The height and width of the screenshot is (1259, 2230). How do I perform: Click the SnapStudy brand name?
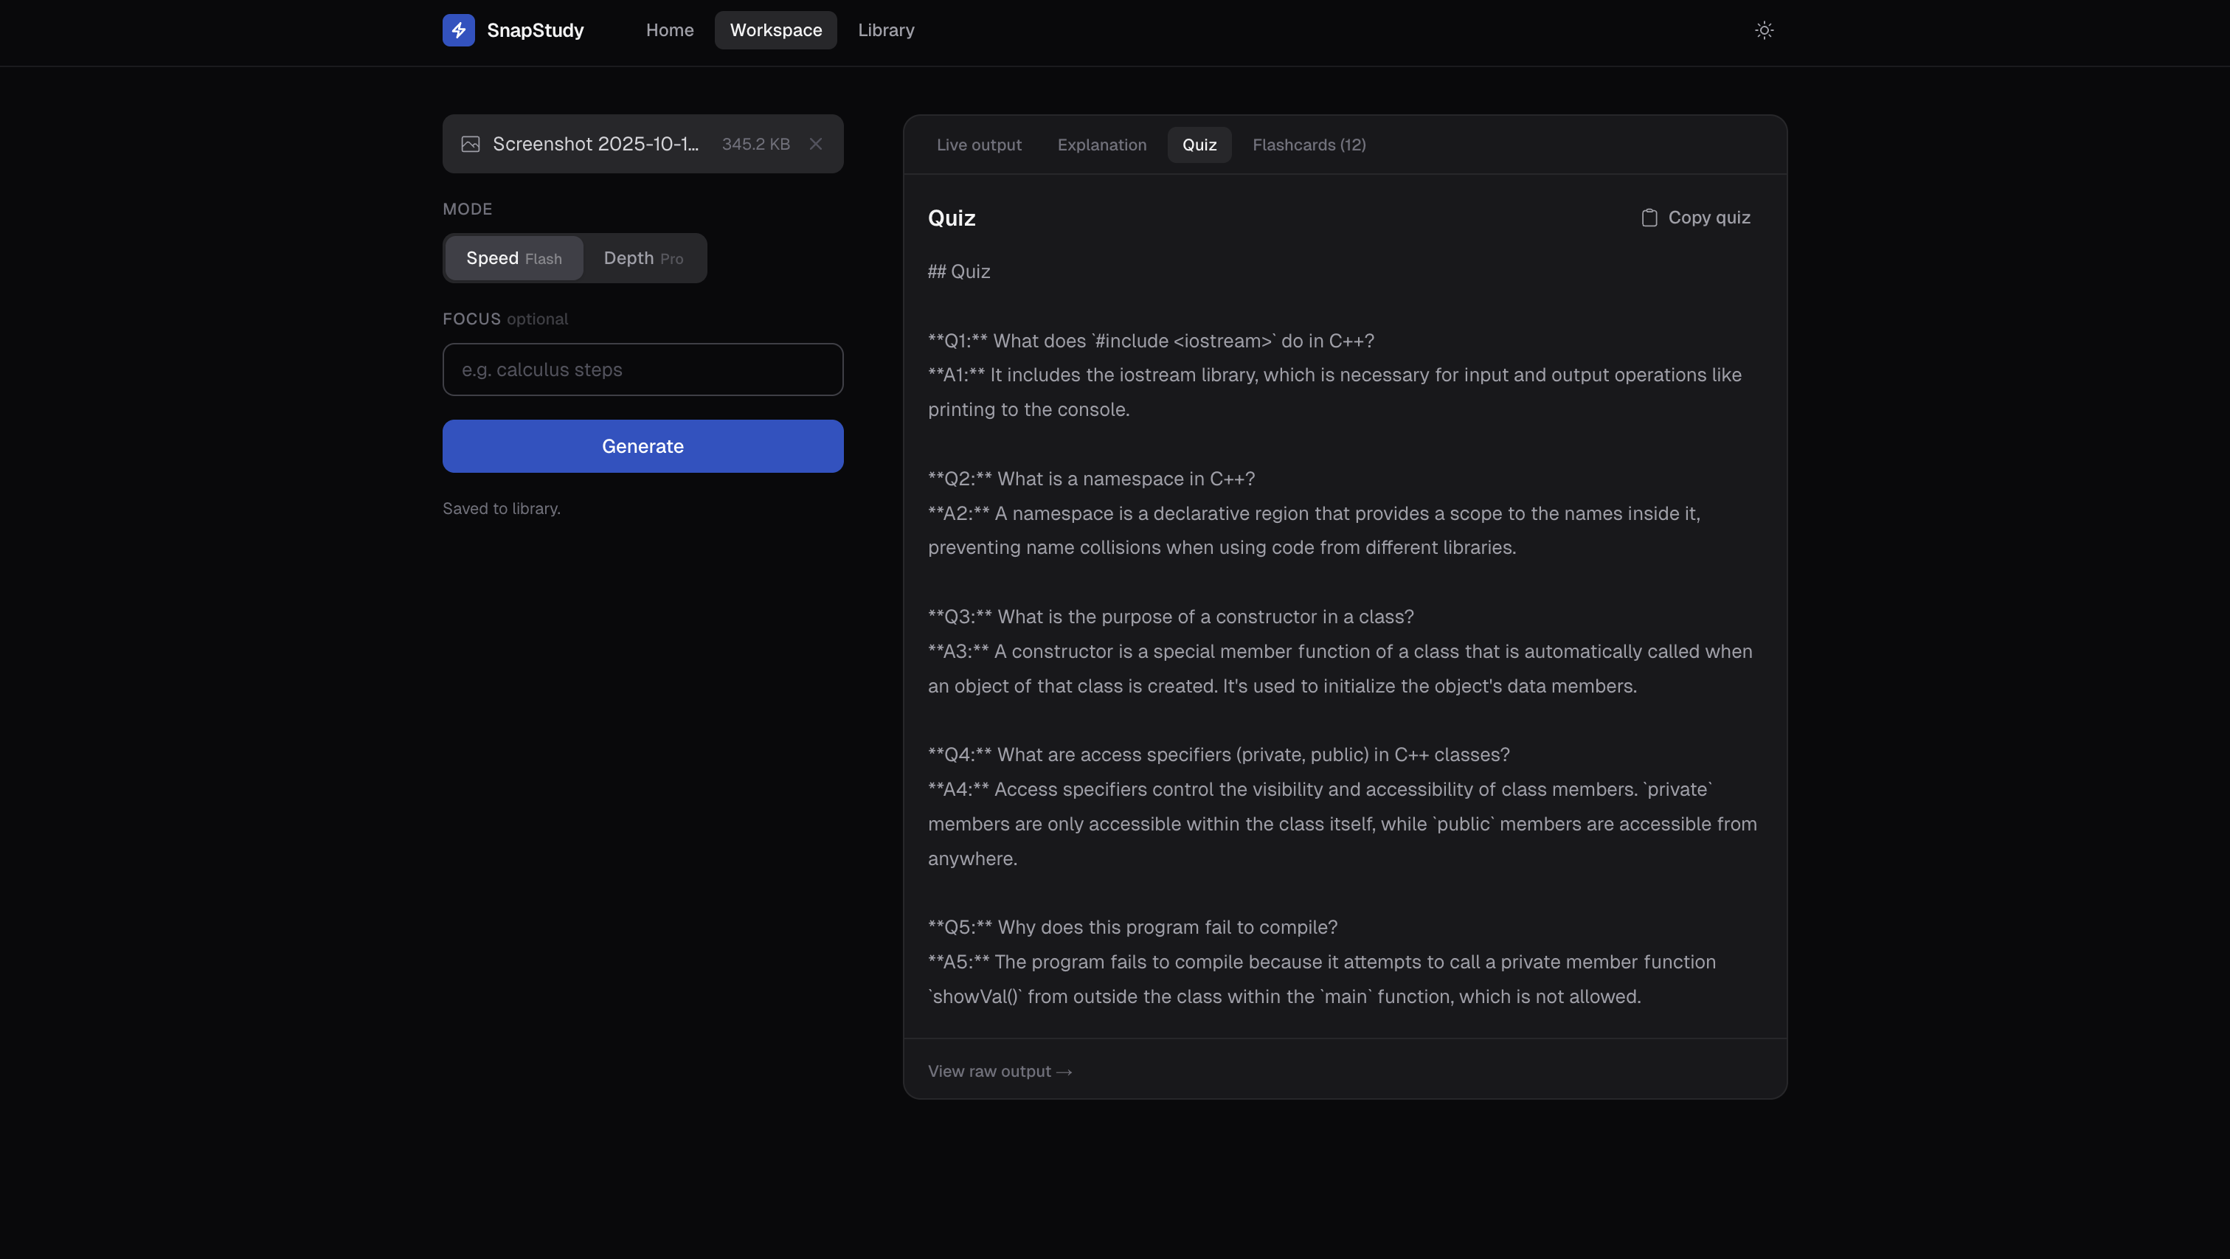coord(535,30)
